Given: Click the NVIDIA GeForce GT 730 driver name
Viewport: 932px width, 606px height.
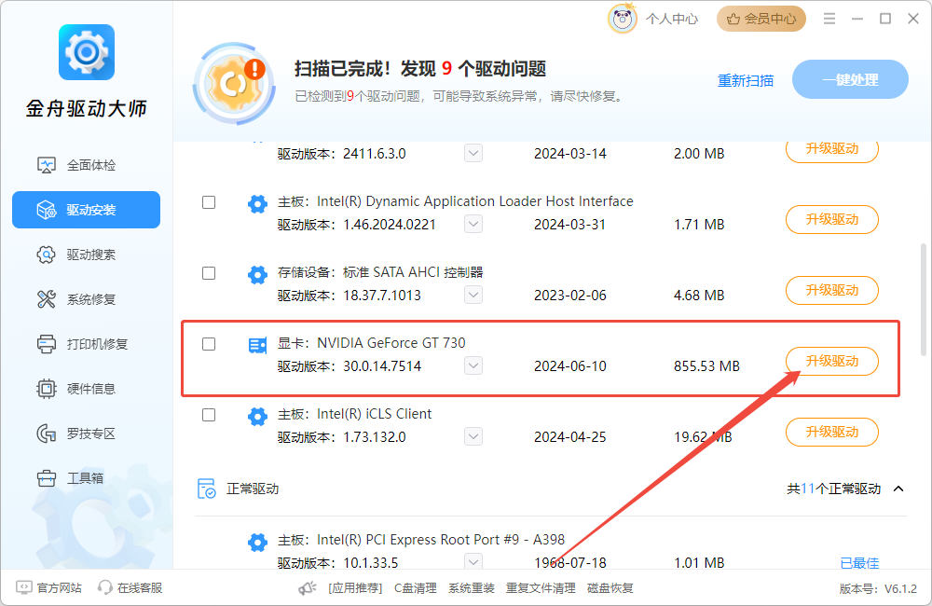Looking at the screenshot, I should [391, 343].
